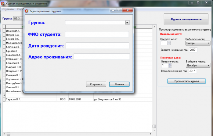
Task: Click the start year field showing 2017
Action: point(193,50)
